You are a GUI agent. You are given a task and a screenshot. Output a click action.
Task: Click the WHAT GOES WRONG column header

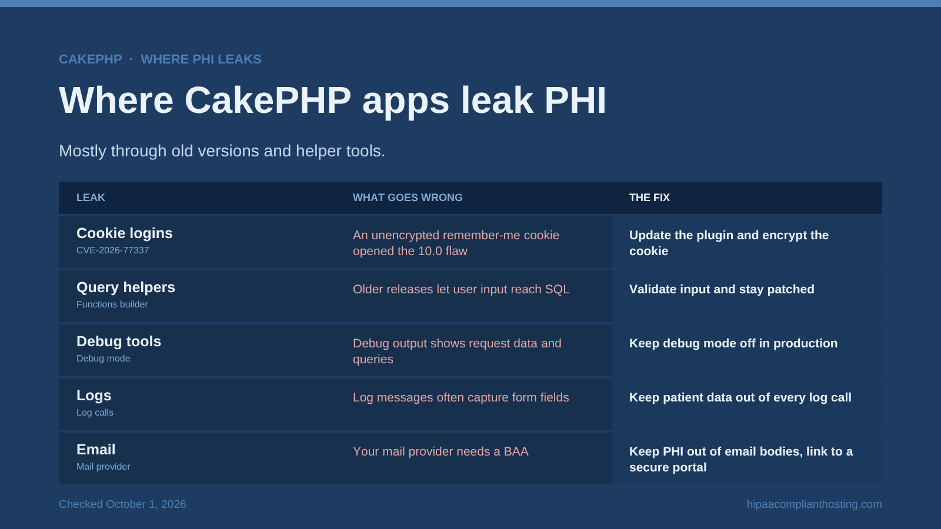pos(408,197)
